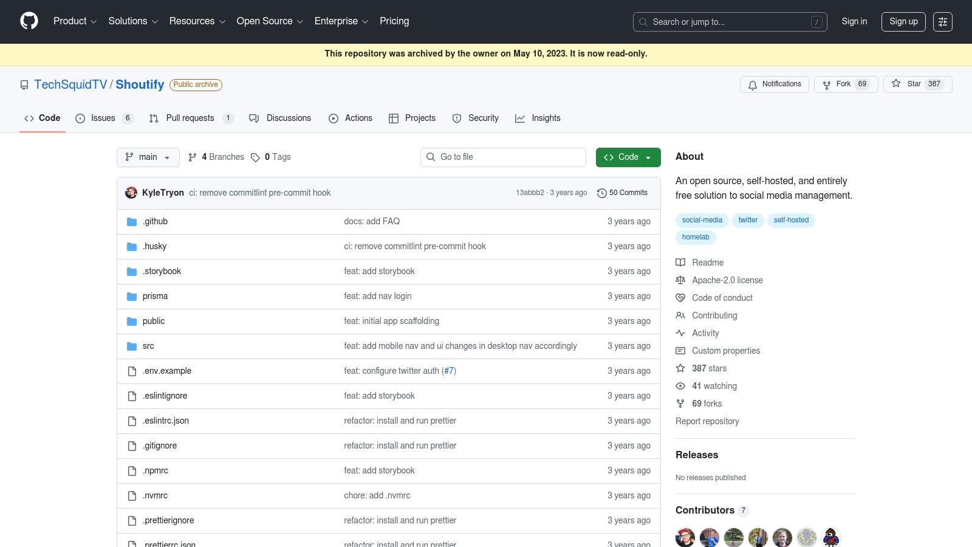972x547 pixels.
Task: Click the Readme book icon
Action: coord(680,263)
